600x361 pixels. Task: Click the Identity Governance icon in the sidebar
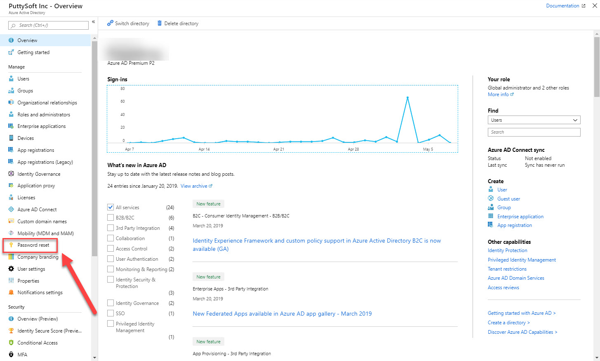pyautogui.click(x=11, y=174)
